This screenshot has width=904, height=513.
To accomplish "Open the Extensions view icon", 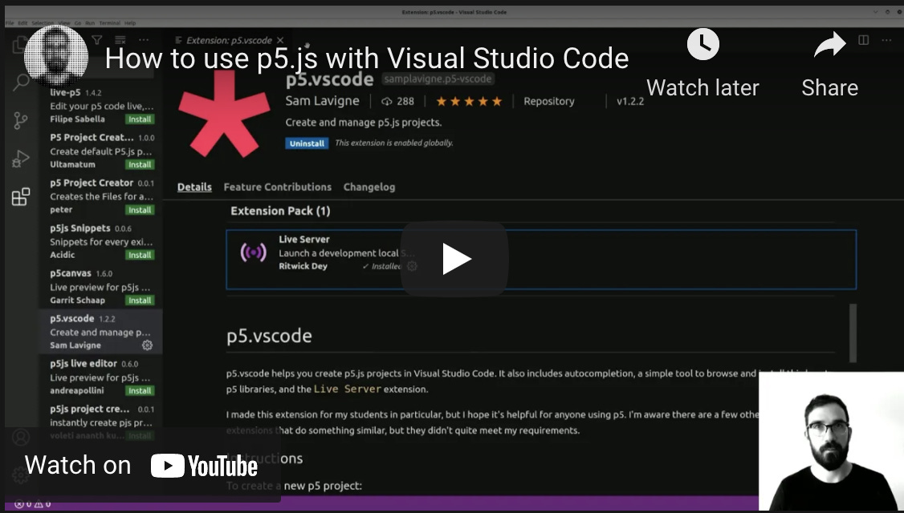I will [x=21, y=196].
